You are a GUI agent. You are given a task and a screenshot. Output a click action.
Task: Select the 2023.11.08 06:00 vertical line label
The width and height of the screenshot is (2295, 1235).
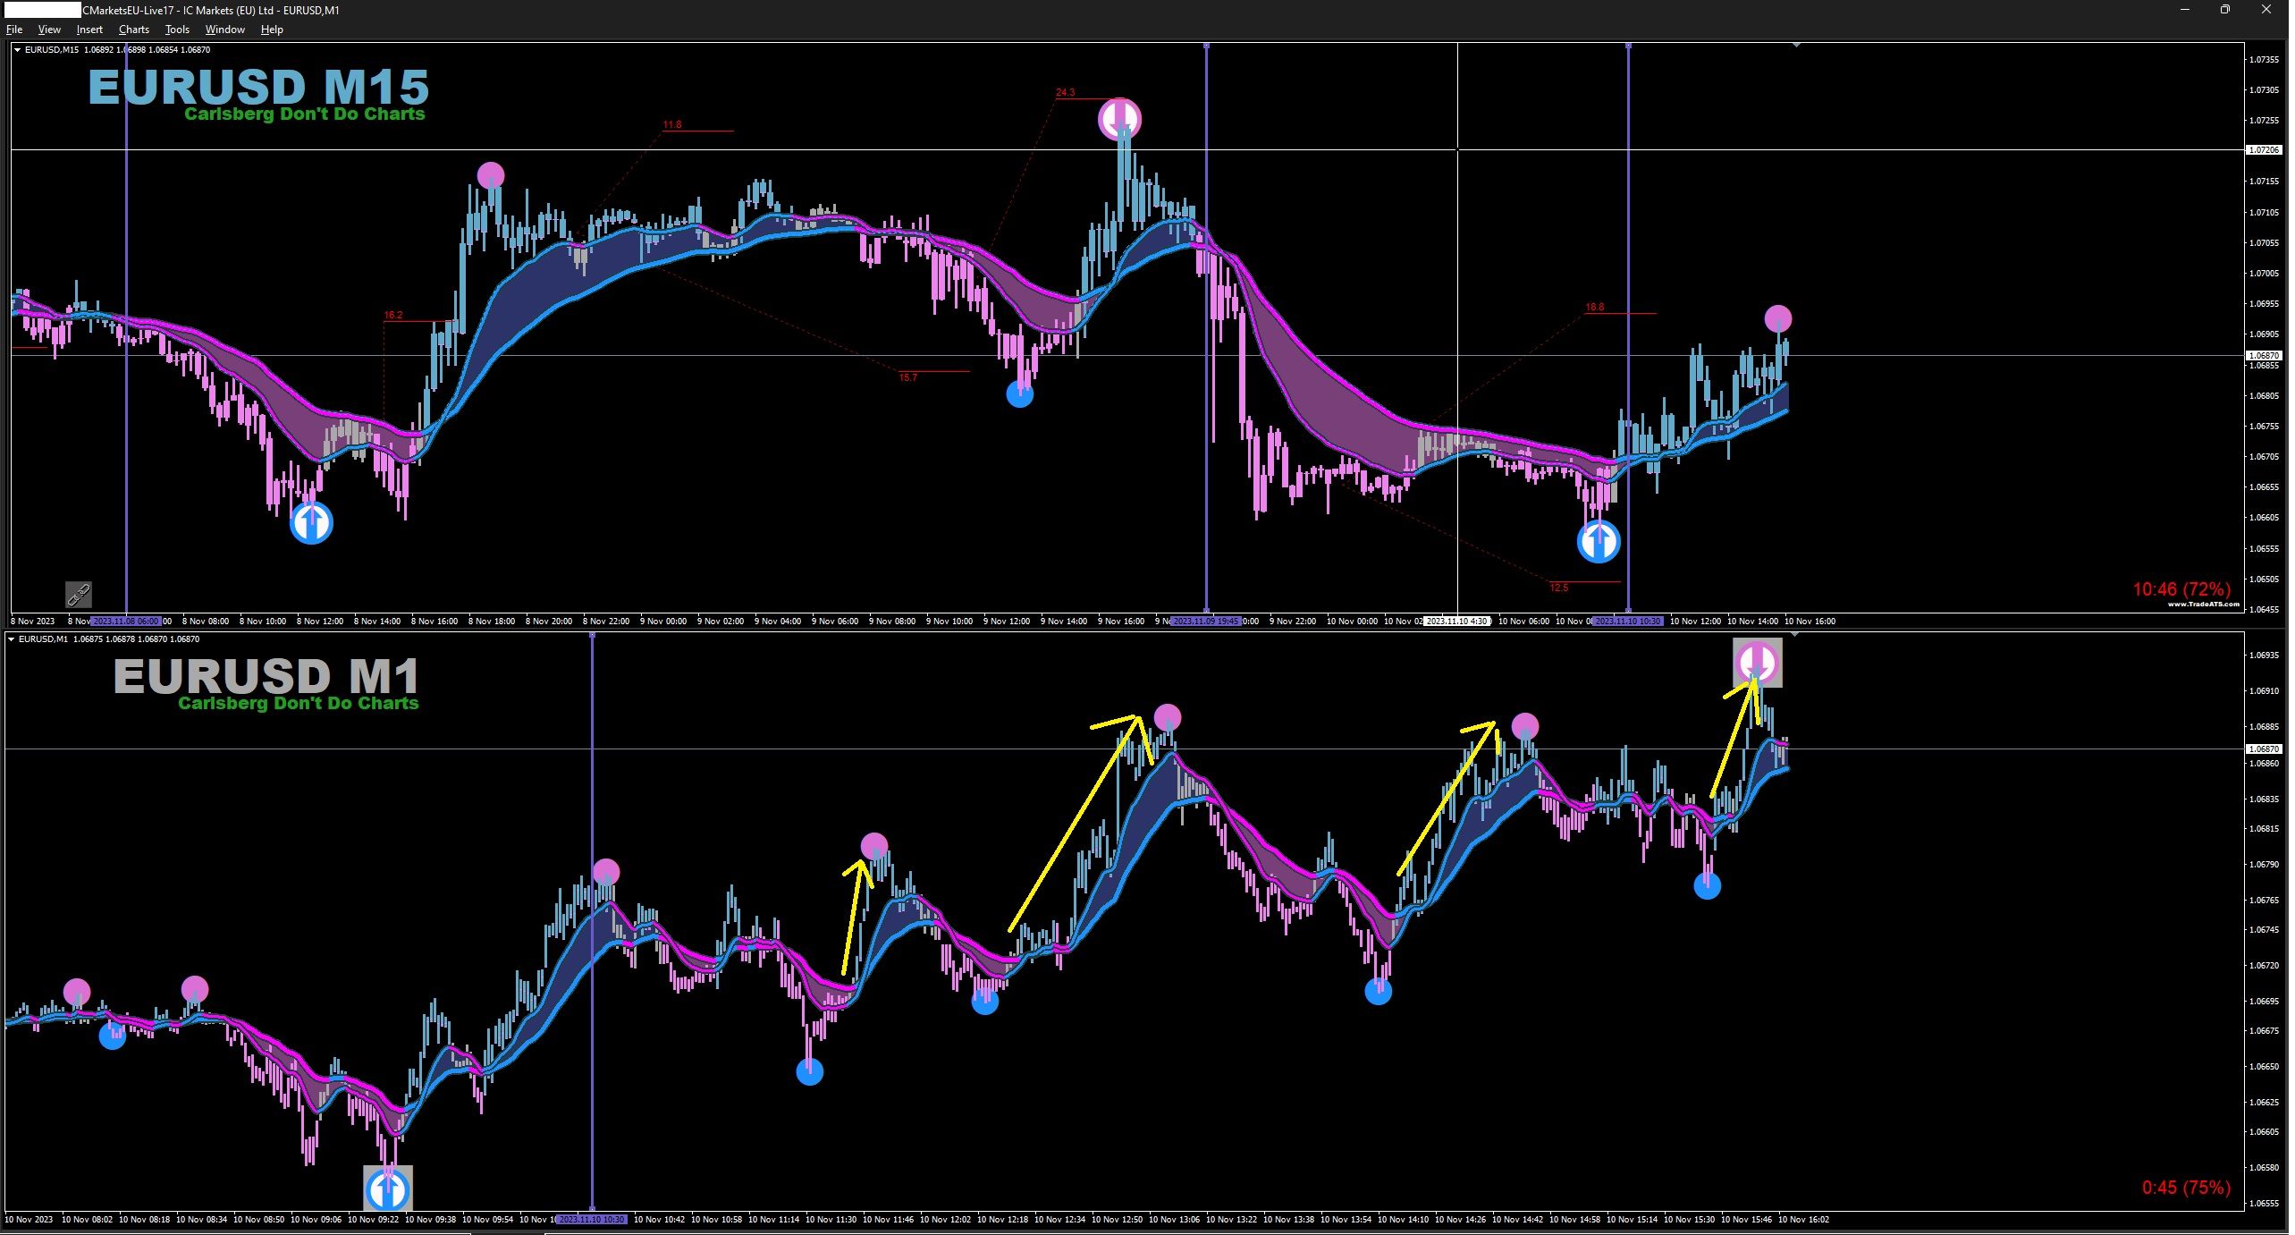(126, 621)
